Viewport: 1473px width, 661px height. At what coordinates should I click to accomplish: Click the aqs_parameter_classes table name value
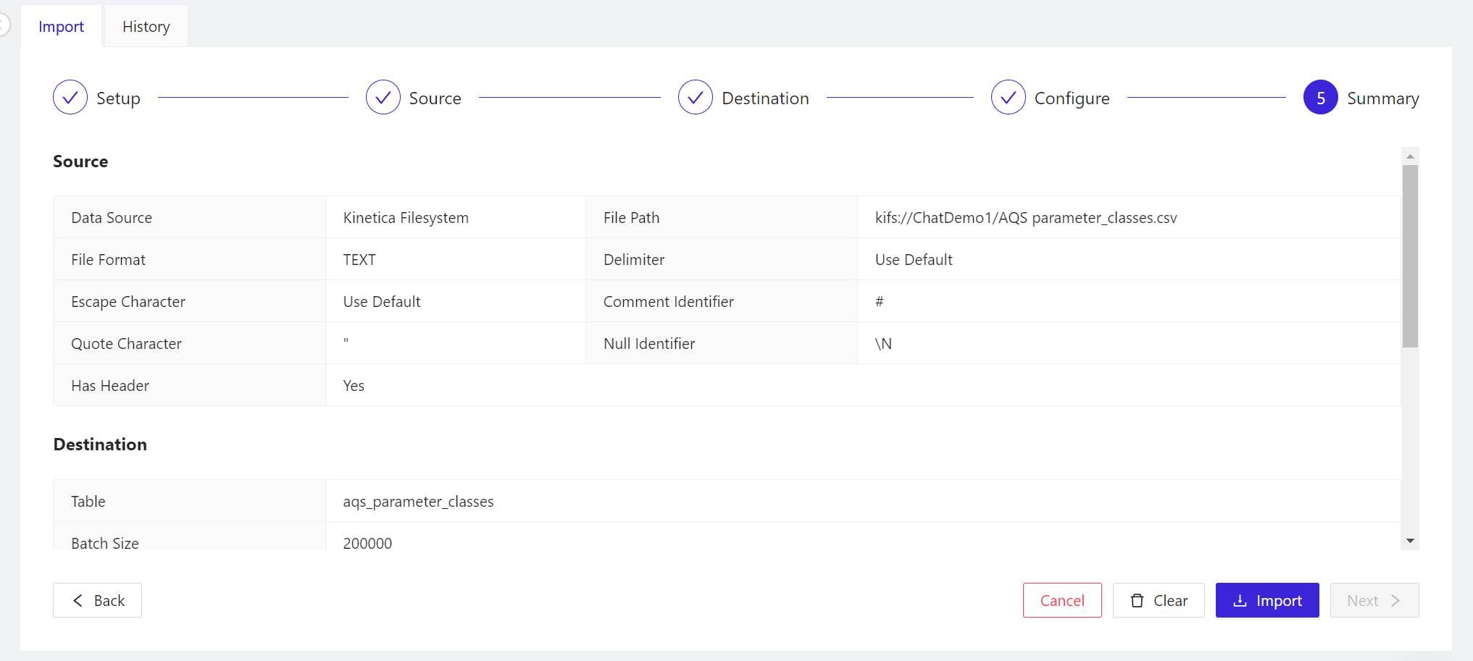click(418, 502)
